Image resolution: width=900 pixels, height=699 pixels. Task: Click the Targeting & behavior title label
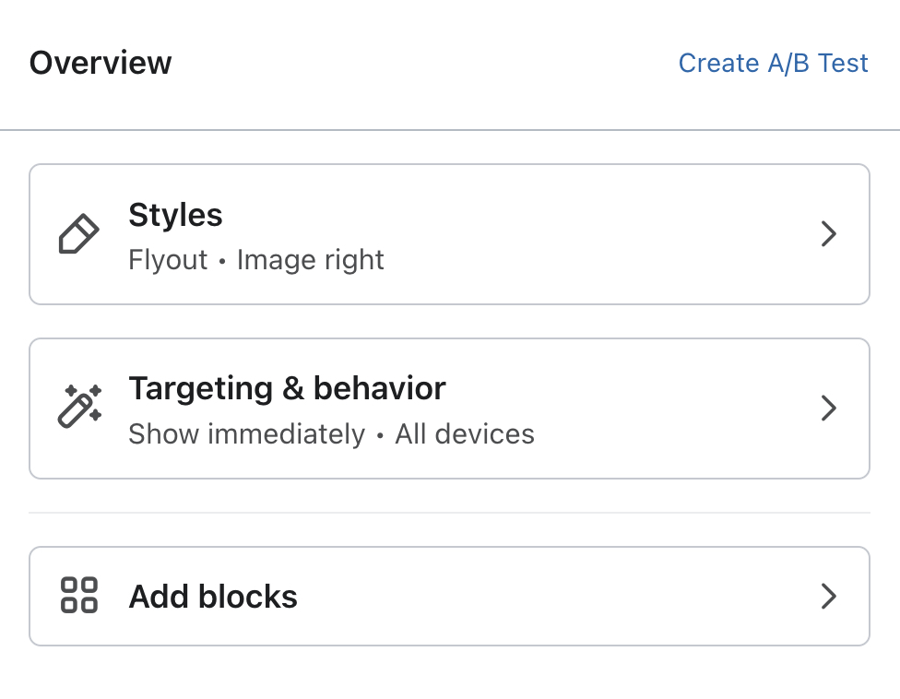[287, 388]
